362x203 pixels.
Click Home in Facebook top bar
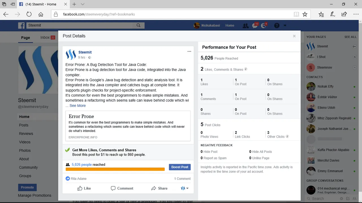(230, 25)
